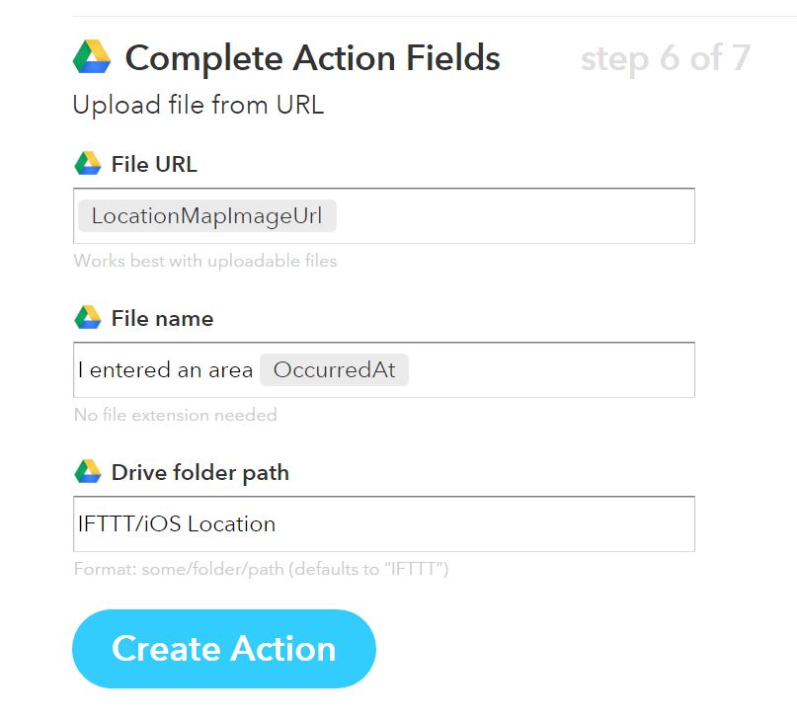Click the Google Drive logo beside the heading
The width and height of the screenshot is (797, 719).
(x=92, y=57)
